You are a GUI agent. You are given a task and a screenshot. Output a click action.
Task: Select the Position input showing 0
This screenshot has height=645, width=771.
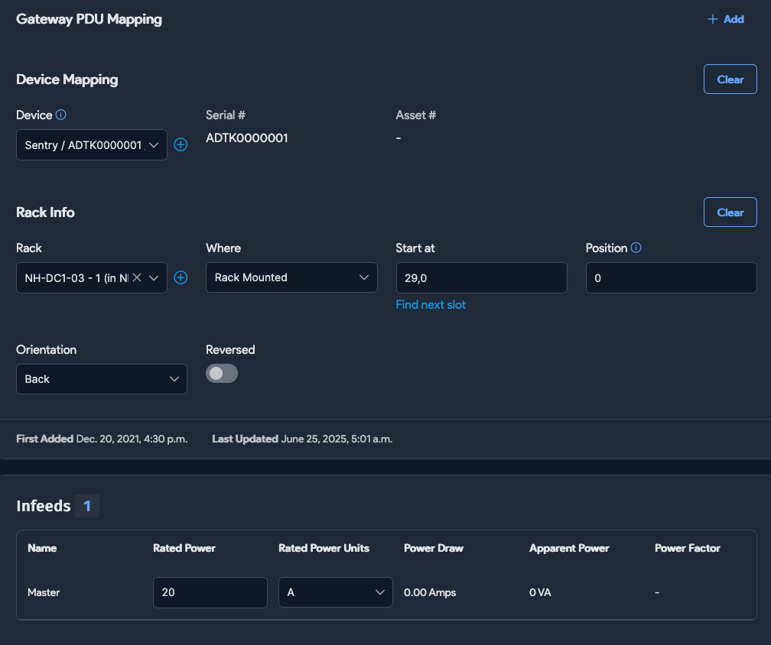click(671, 277)
